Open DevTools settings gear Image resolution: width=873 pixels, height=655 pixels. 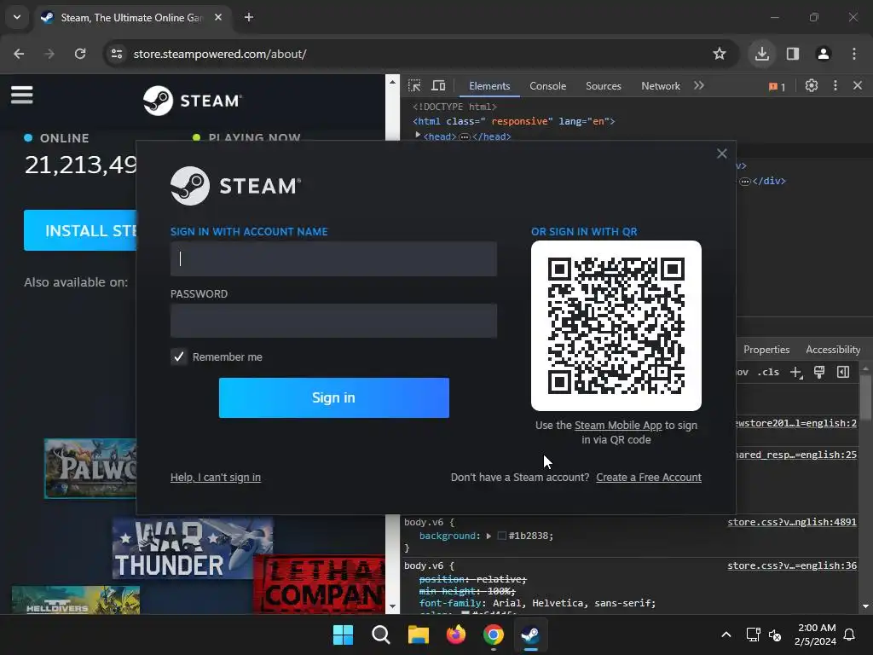click(812, 86)
